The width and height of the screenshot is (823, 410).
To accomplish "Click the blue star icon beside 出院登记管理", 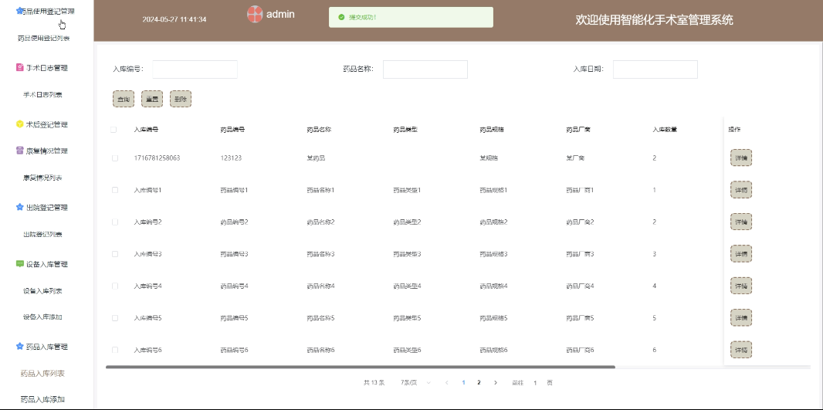I will pyautogui.click(x=20, y=208).
